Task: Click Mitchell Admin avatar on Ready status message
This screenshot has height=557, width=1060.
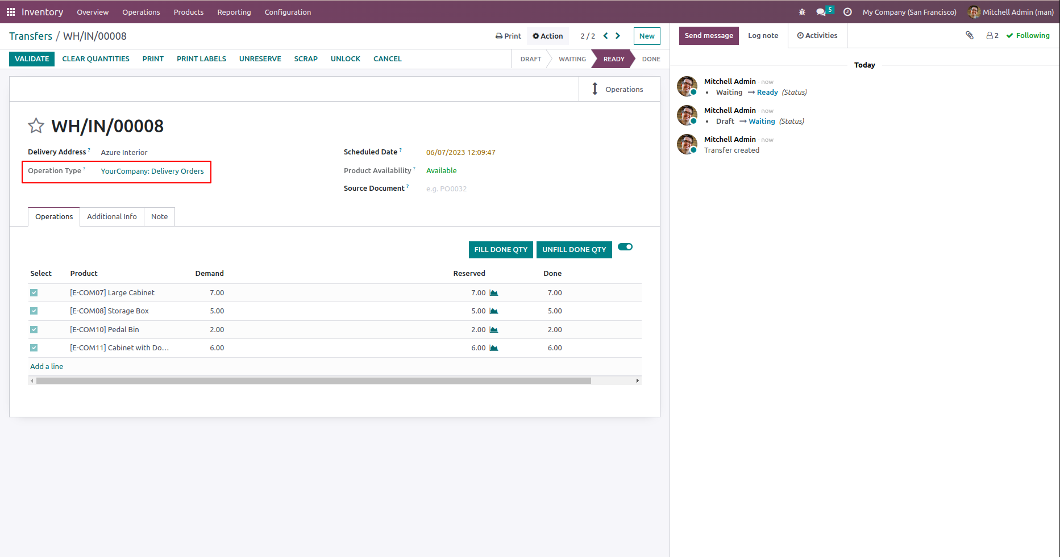Action: pos(687,86)
